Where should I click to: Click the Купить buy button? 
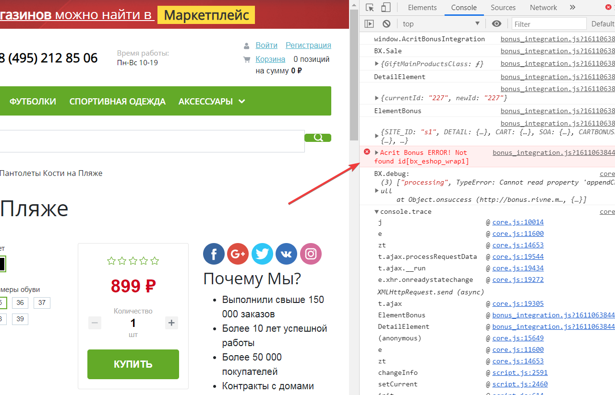point(133,364)
